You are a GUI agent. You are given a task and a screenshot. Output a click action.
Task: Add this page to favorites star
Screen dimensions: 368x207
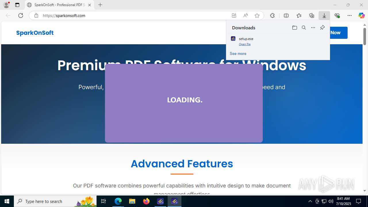click(x=257, y=16)
